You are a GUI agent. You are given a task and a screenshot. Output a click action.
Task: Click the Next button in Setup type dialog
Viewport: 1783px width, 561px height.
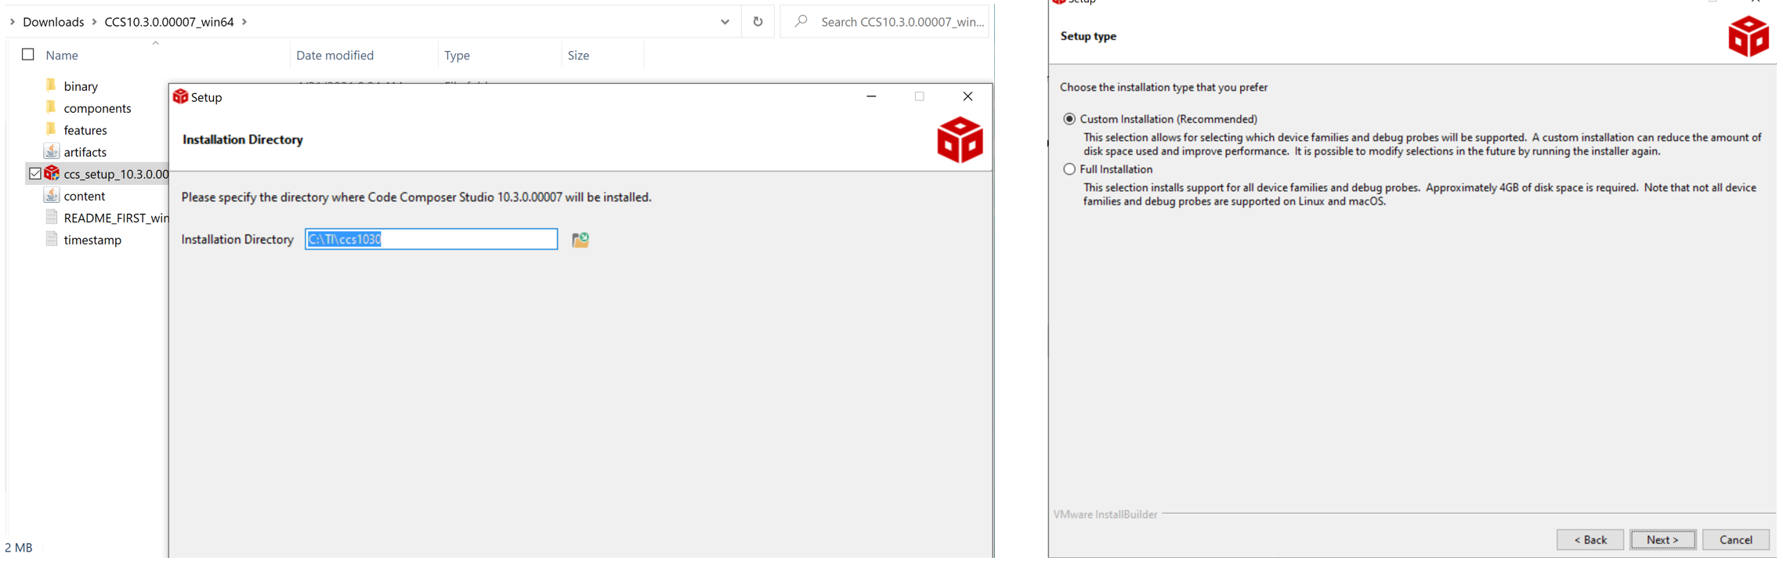click(x=1662, y=540)
